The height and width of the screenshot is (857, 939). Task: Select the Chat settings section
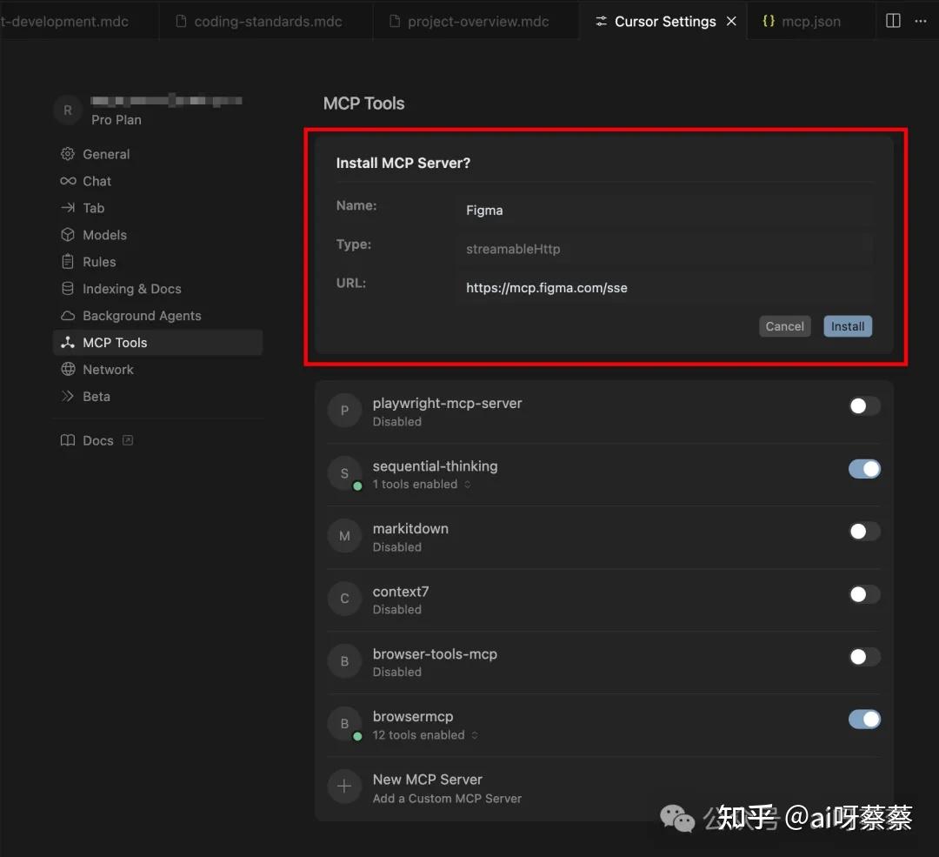(x=96, y=181)
